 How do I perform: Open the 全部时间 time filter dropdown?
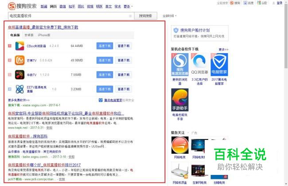pos(169,16)
